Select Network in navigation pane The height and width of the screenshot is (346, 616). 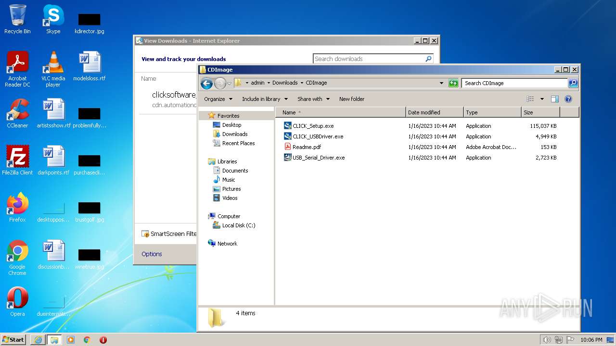tap(222, 244)
